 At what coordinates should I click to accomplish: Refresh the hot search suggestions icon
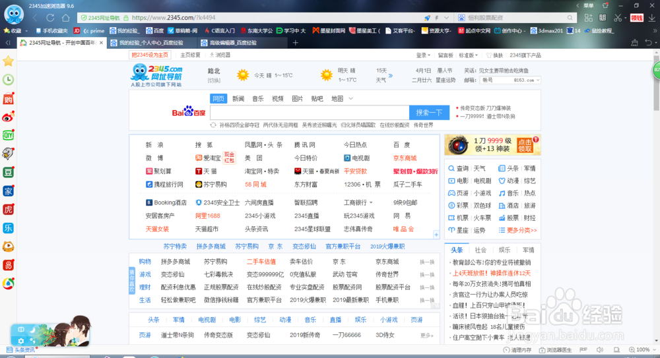[x=213, y=125]
